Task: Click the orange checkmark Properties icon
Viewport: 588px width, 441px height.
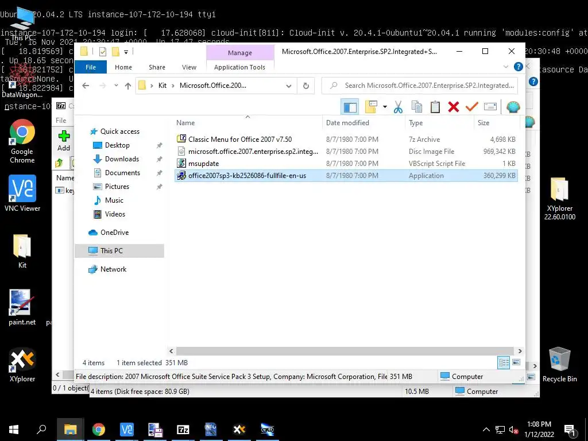Action: 472,107
